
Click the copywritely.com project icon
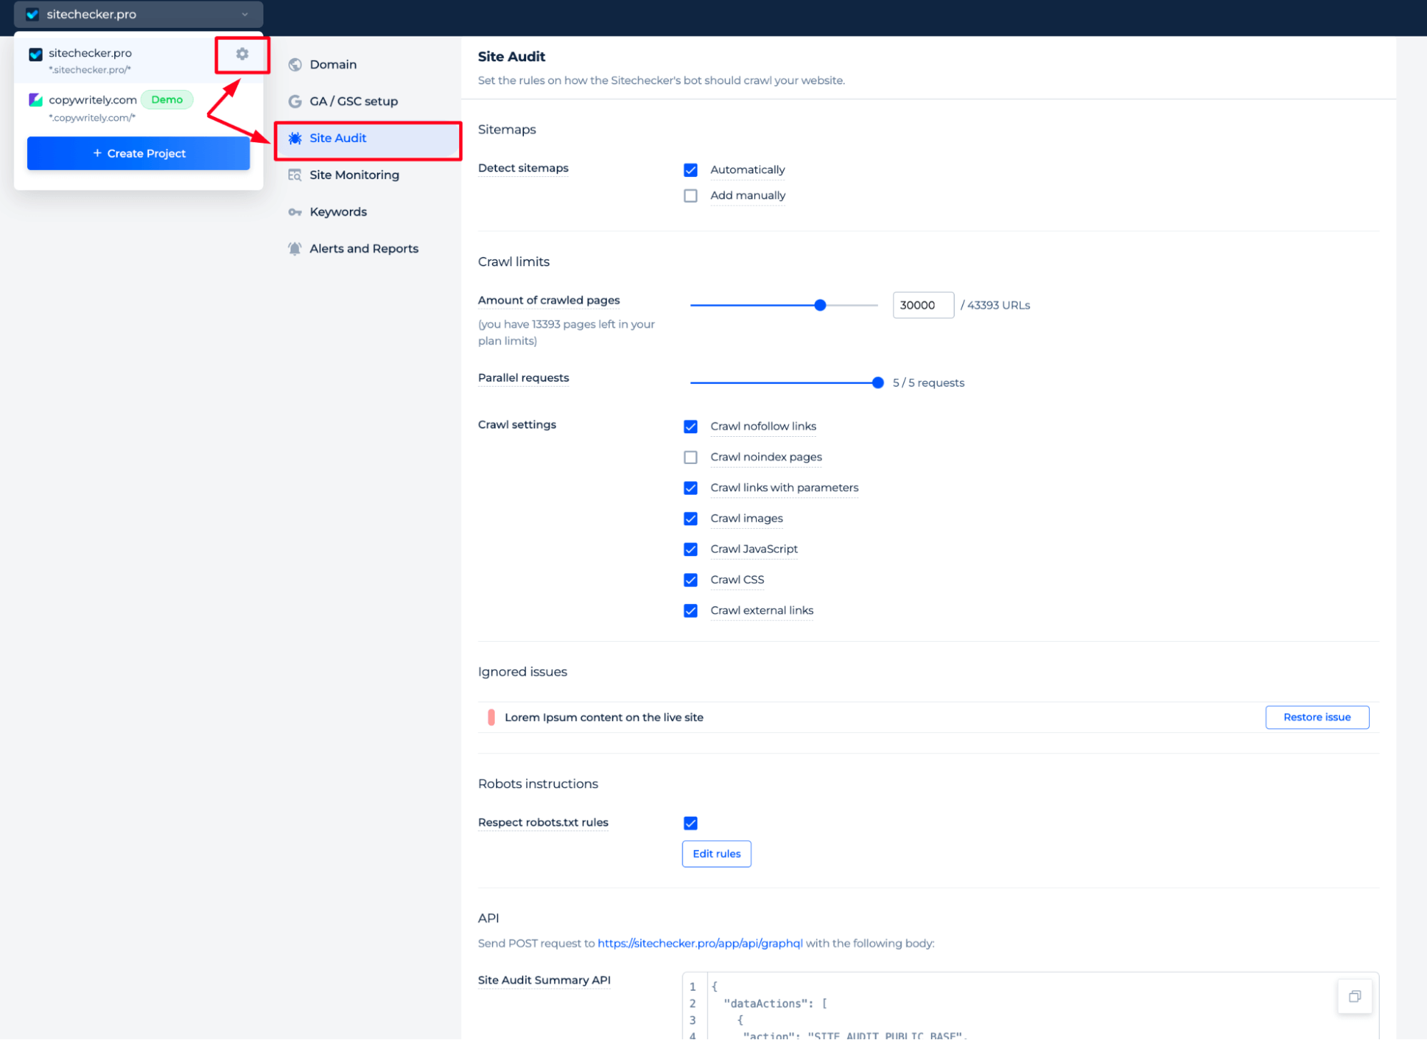36,100
